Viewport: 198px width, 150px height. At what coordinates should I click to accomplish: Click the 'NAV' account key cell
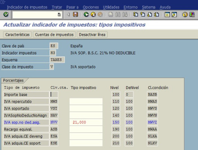(x=54, y=115)
